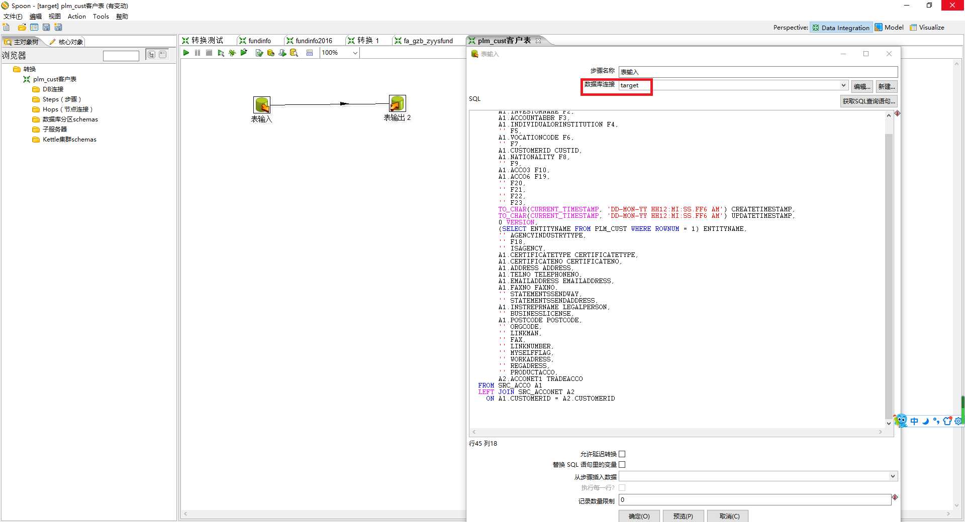The width and height of the screenshot is (965, 522).
Task: Debug the transformation with bug icon
Action: (232, 53)
